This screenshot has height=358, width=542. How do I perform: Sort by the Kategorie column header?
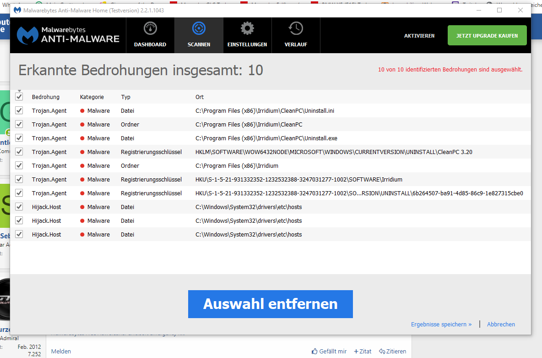pos(92,97)
